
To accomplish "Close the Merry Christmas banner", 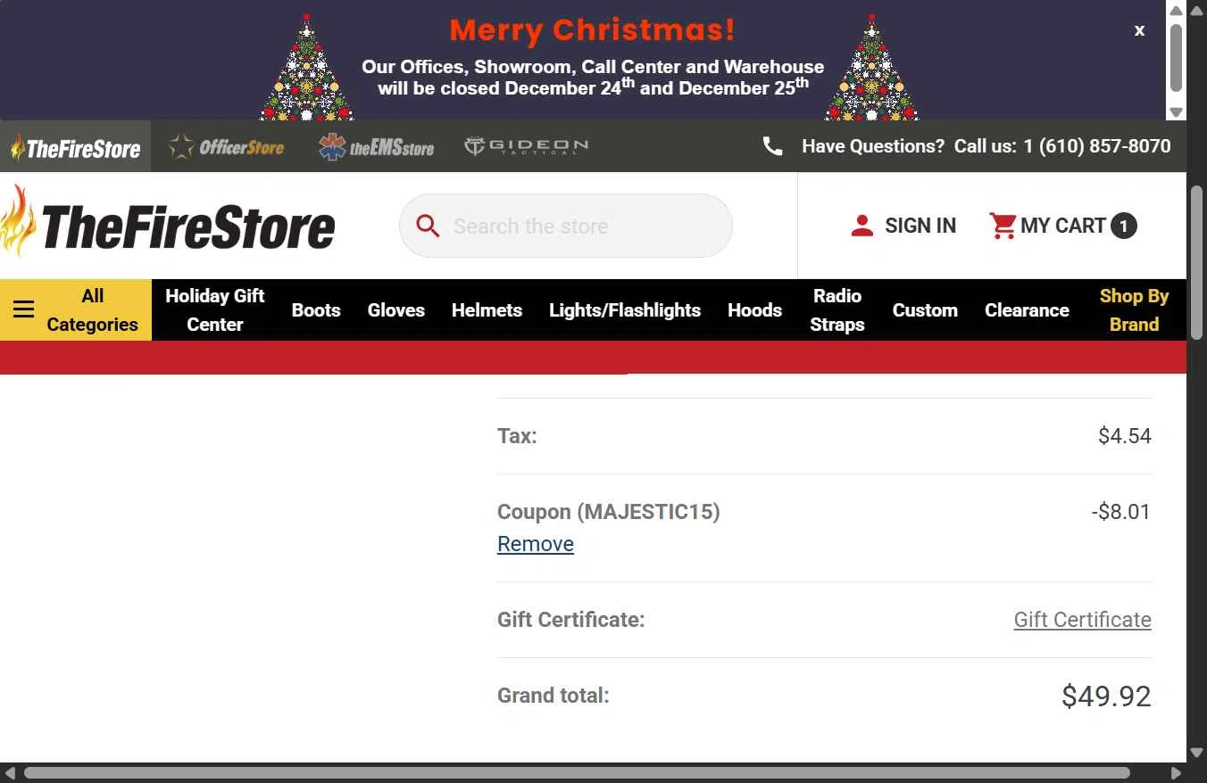I will (1139, 30).
